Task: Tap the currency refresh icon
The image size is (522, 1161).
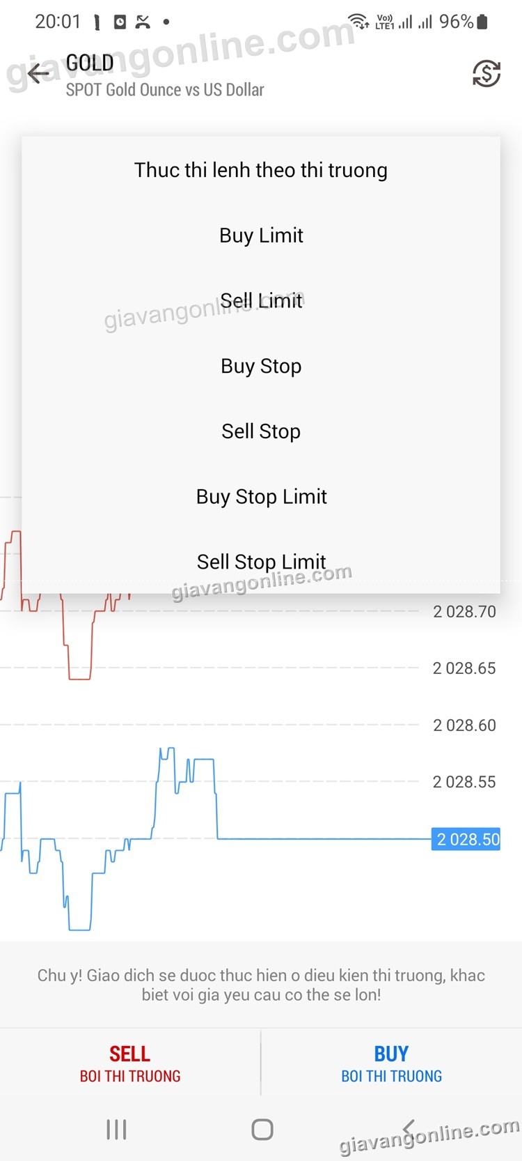Action: (486, 73)
